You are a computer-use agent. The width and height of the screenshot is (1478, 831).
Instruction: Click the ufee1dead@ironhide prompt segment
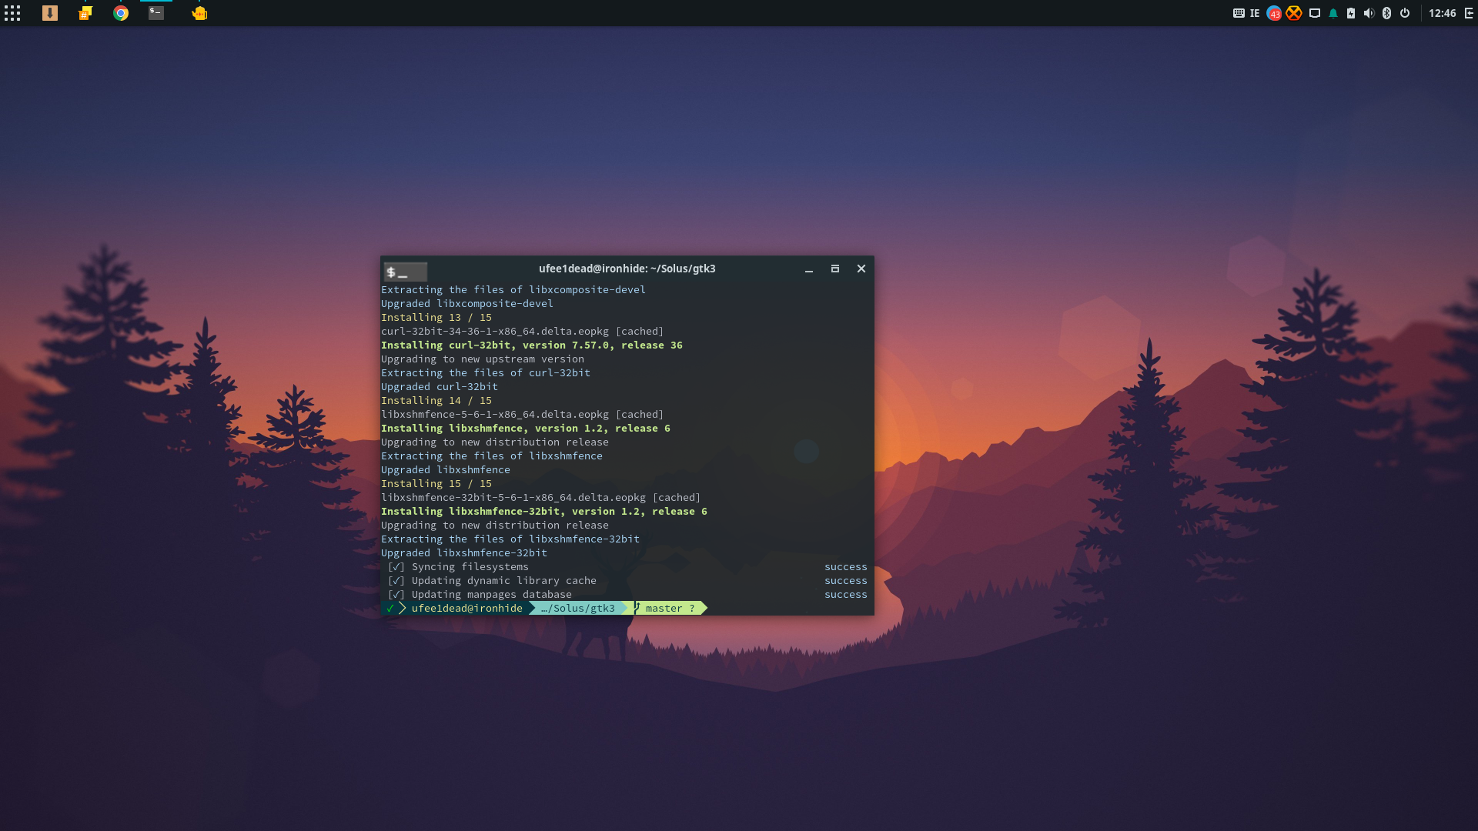[x=466, y=608]
